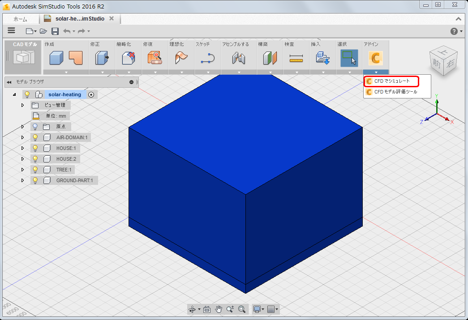Close the solar-he...imStudio tab
Screen dimensions: 468x320
pyautogui.click(x=112, y=18)
